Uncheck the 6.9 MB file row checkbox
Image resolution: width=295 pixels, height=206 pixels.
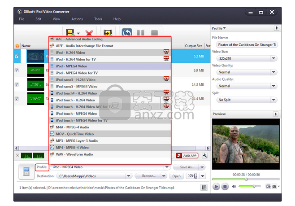[17, 70]
